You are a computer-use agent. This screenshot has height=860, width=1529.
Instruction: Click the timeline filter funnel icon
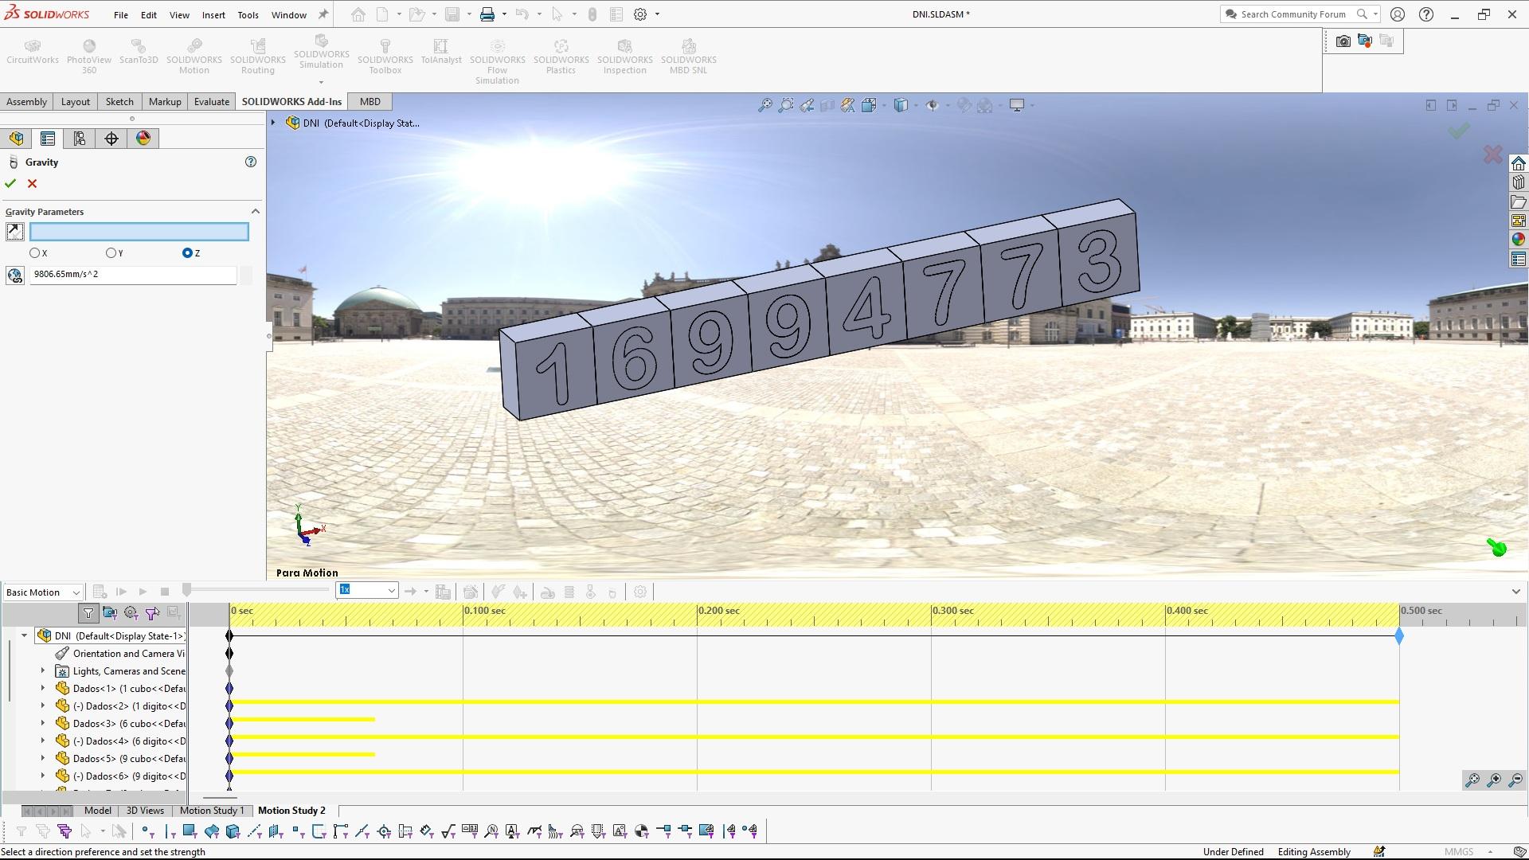[88, 613]
